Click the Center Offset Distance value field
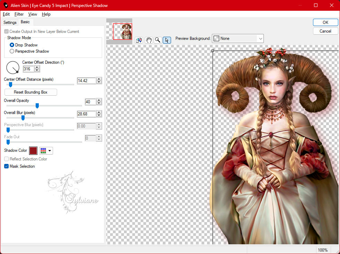Image resolution: width=340 pixels, height=254 pixels. point(86,80)
